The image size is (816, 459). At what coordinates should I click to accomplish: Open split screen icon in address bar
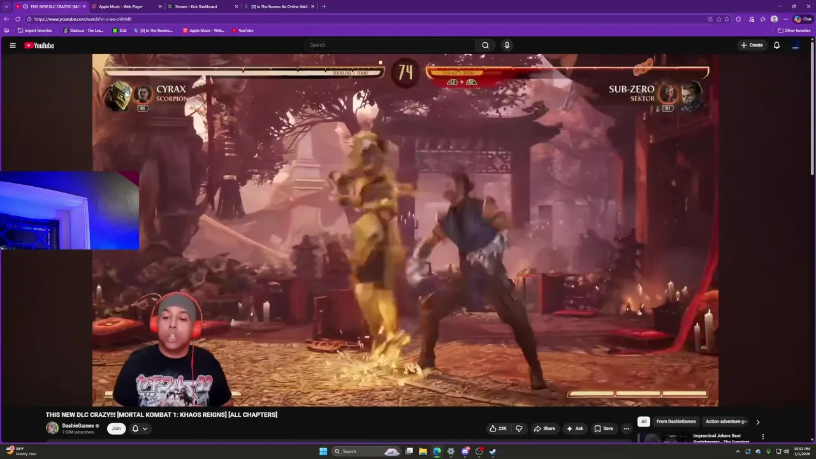pyautogui.click(x=710, y=19)
